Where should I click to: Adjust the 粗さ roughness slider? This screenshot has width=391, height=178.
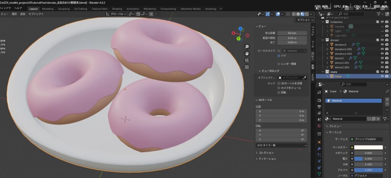(x=368, y=159)
